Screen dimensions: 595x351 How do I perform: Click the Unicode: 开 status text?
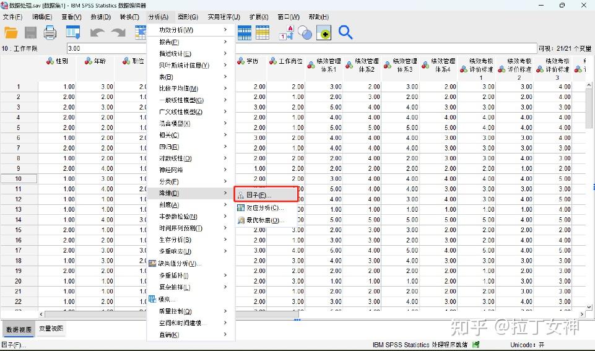pyautogui.click(x=527, y=345)
